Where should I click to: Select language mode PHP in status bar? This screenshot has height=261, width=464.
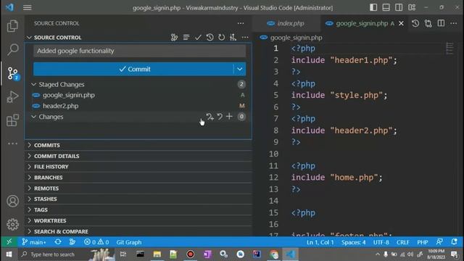[423, 242]
